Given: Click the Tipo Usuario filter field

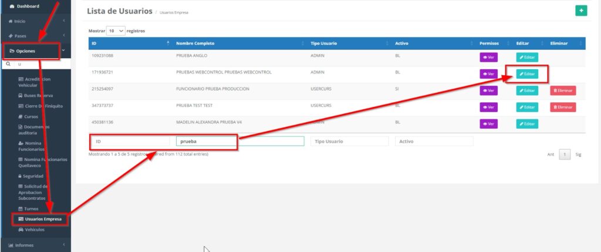Looking at the screenshot, I should tap(349, 141).
